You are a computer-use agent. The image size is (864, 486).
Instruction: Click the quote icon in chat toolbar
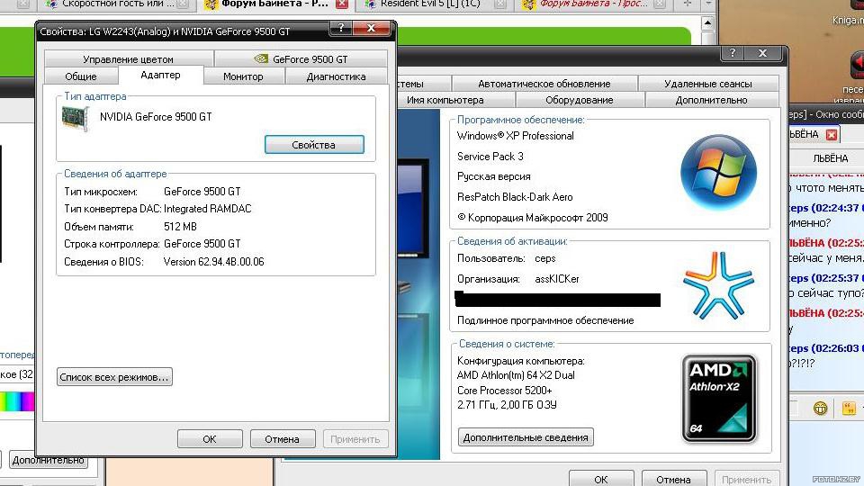pos(849,409)
